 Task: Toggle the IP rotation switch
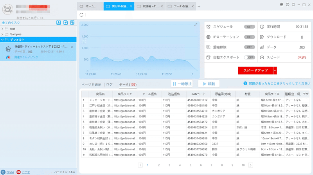[x=250, y=37]
